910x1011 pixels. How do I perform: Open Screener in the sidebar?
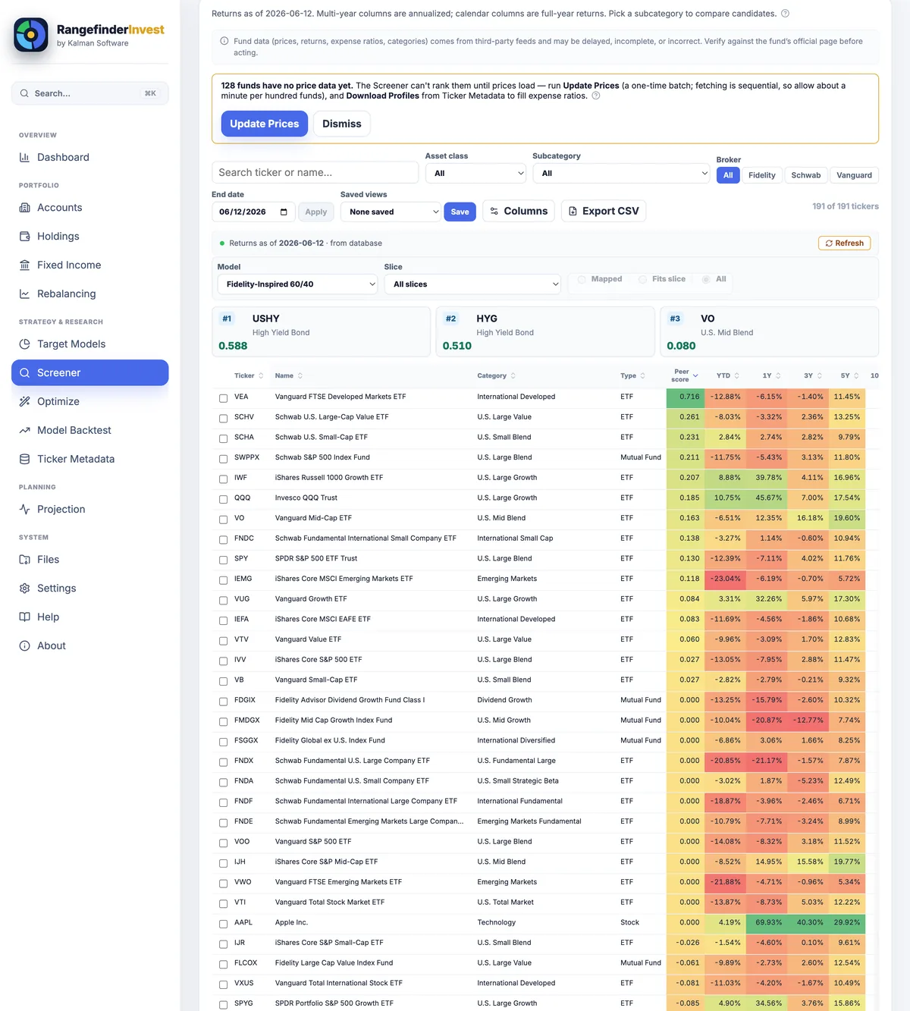[x=89, y=372]
